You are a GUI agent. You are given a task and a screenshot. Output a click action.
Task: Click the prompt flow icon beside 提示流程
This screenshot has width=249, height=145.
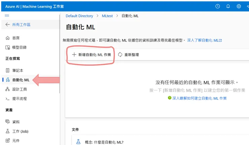pos(7,99)
